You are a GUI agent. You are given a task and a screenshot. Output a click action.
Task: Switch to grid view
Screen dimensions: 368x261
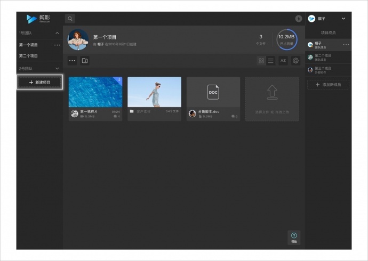pyautogui.click(x=261, y=61)
